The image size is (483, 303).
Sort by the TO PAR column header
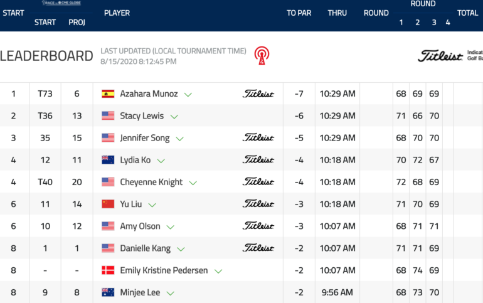point(299,13)
